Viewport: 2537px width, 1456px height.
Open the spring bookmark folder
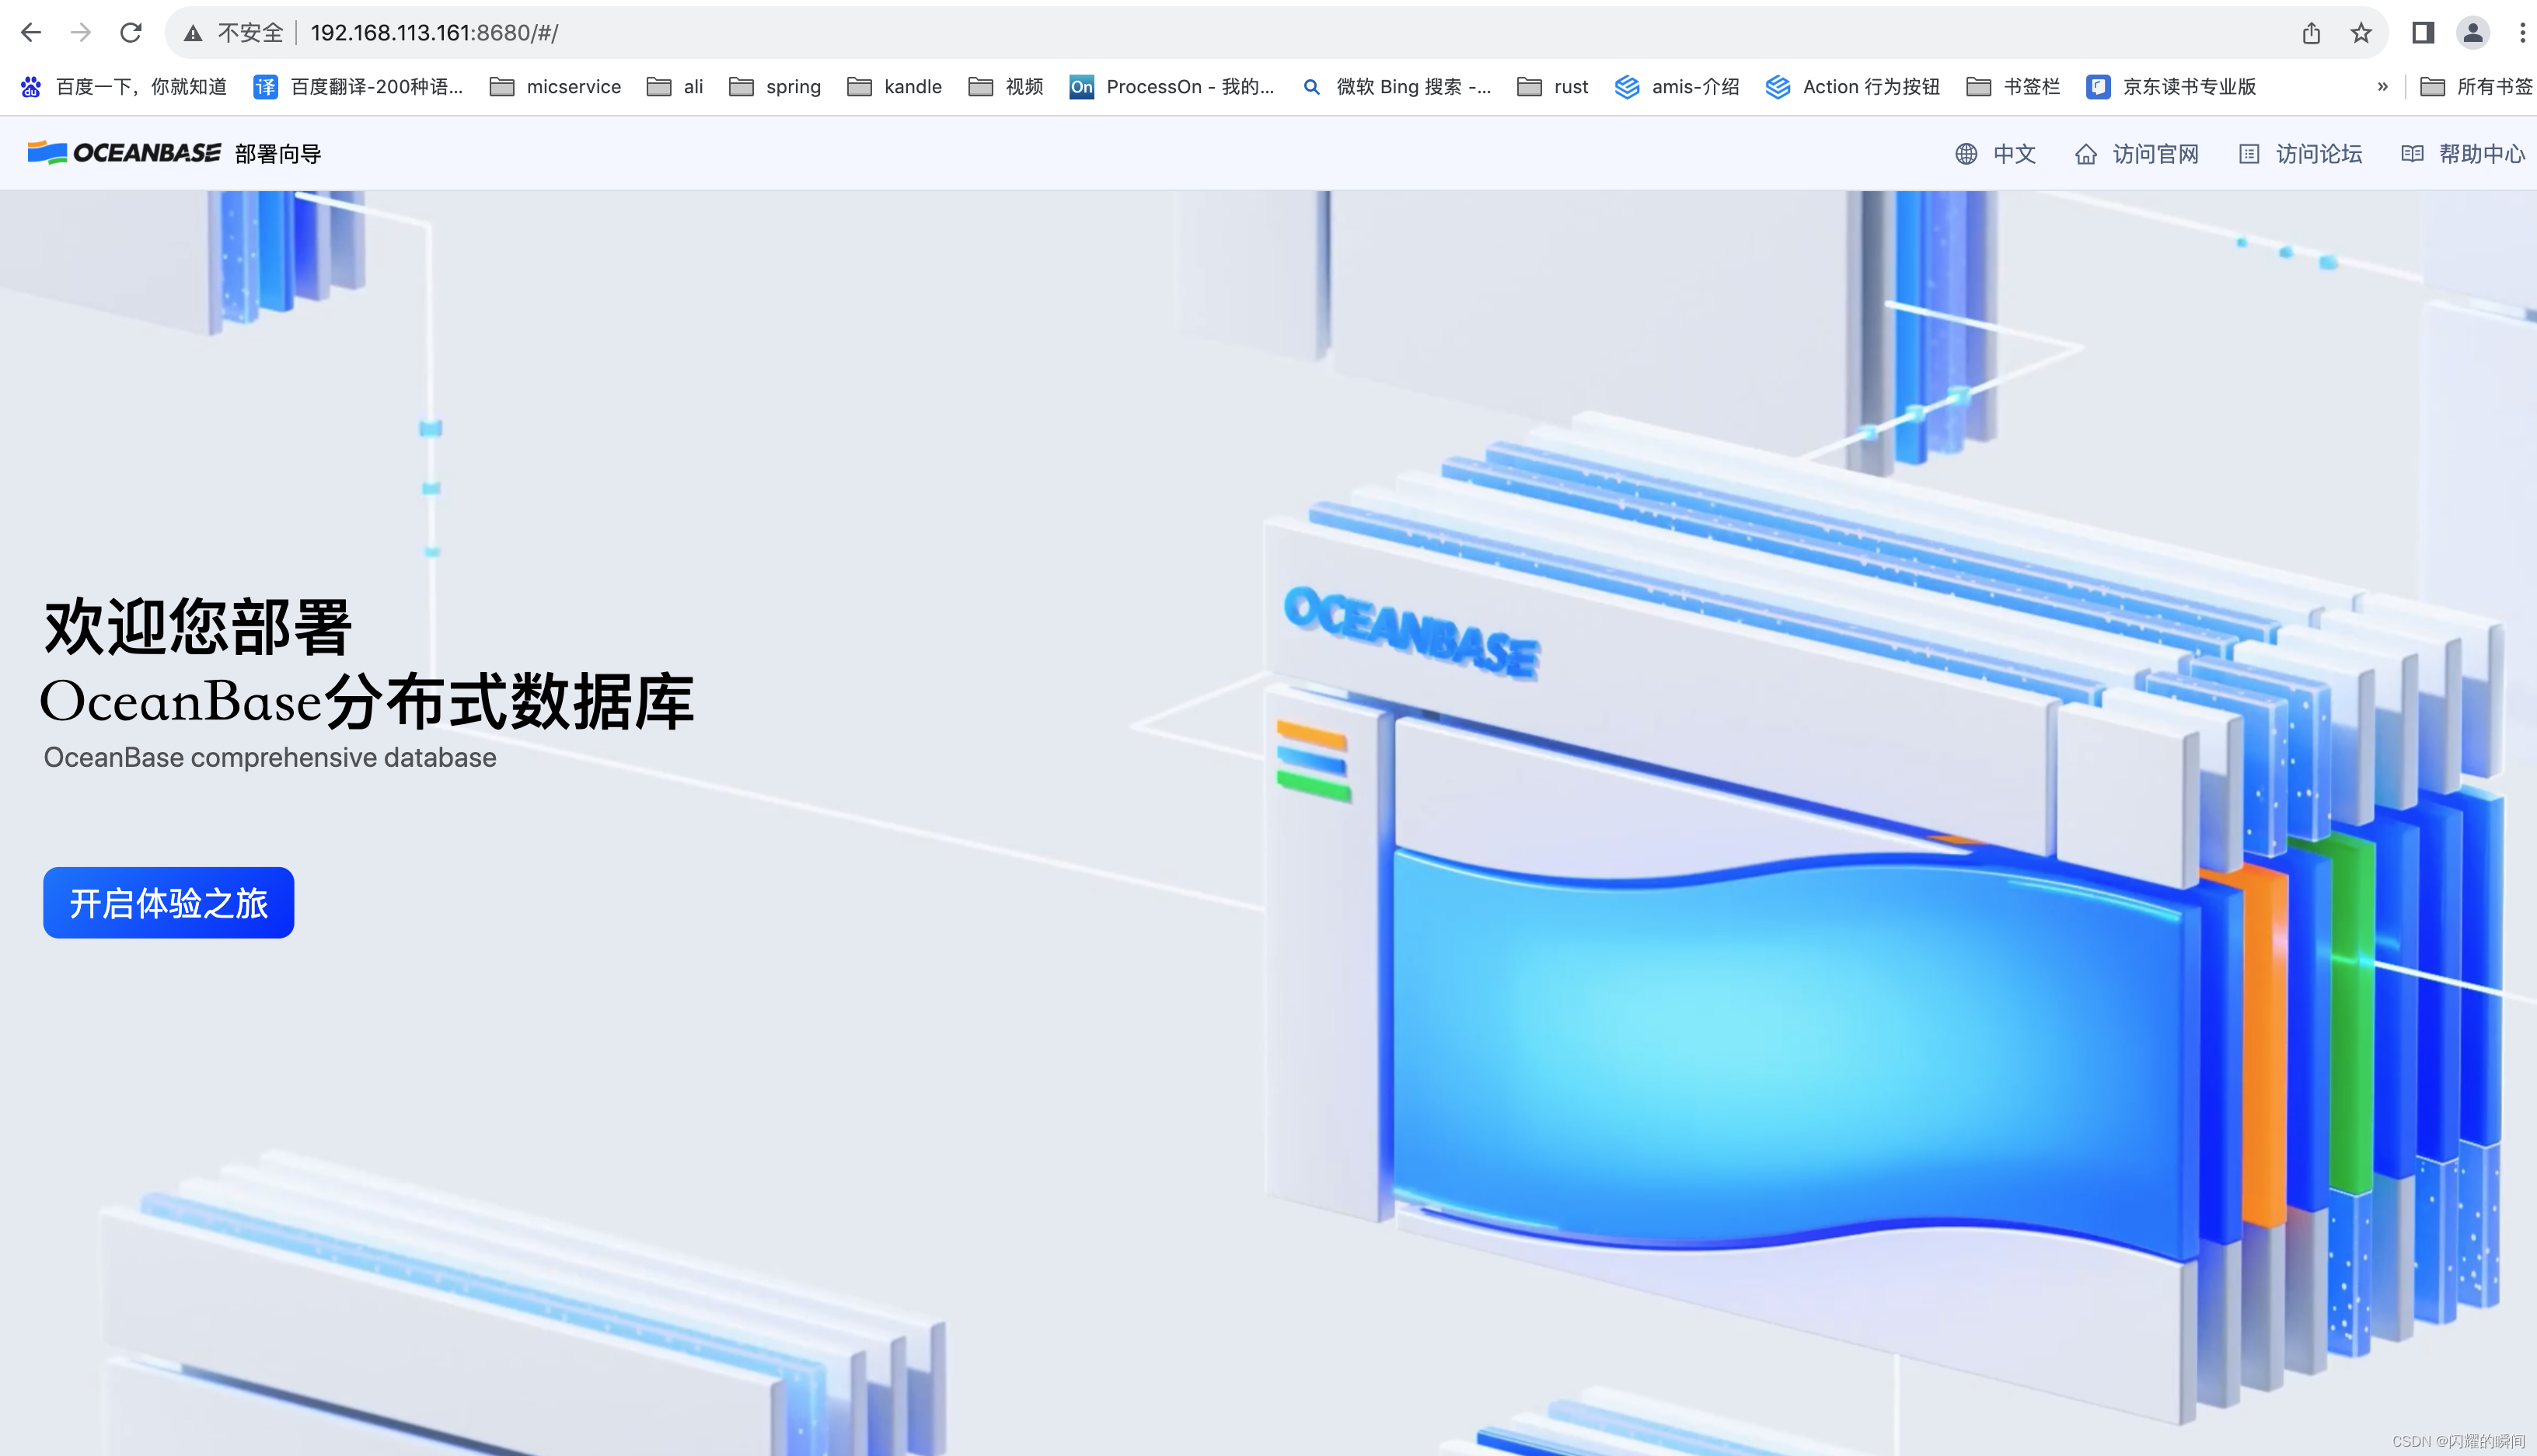[x=775, y=87]
